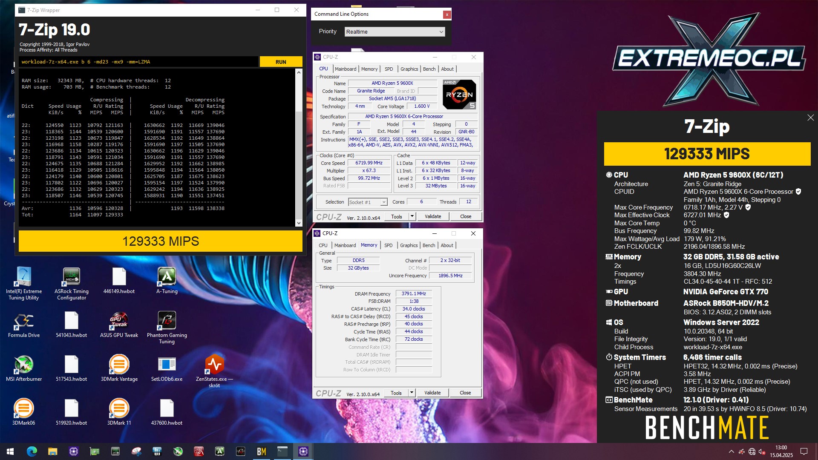Select the A-Tuning desktop shortcut
818x460 pixels.
167,280
